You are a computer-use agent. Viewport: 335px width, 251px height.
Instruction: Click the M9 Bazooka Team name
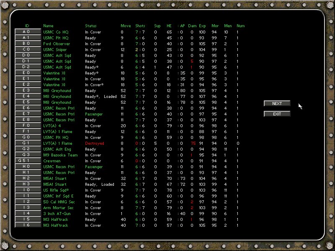[x=60, y=155]
